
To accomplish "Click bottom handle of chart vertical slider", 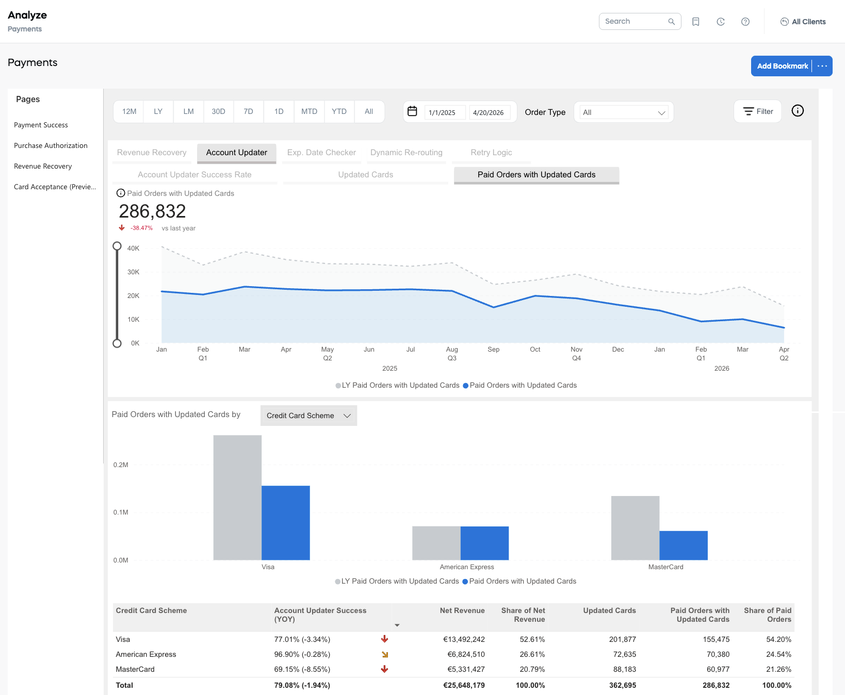I will 117,343.
